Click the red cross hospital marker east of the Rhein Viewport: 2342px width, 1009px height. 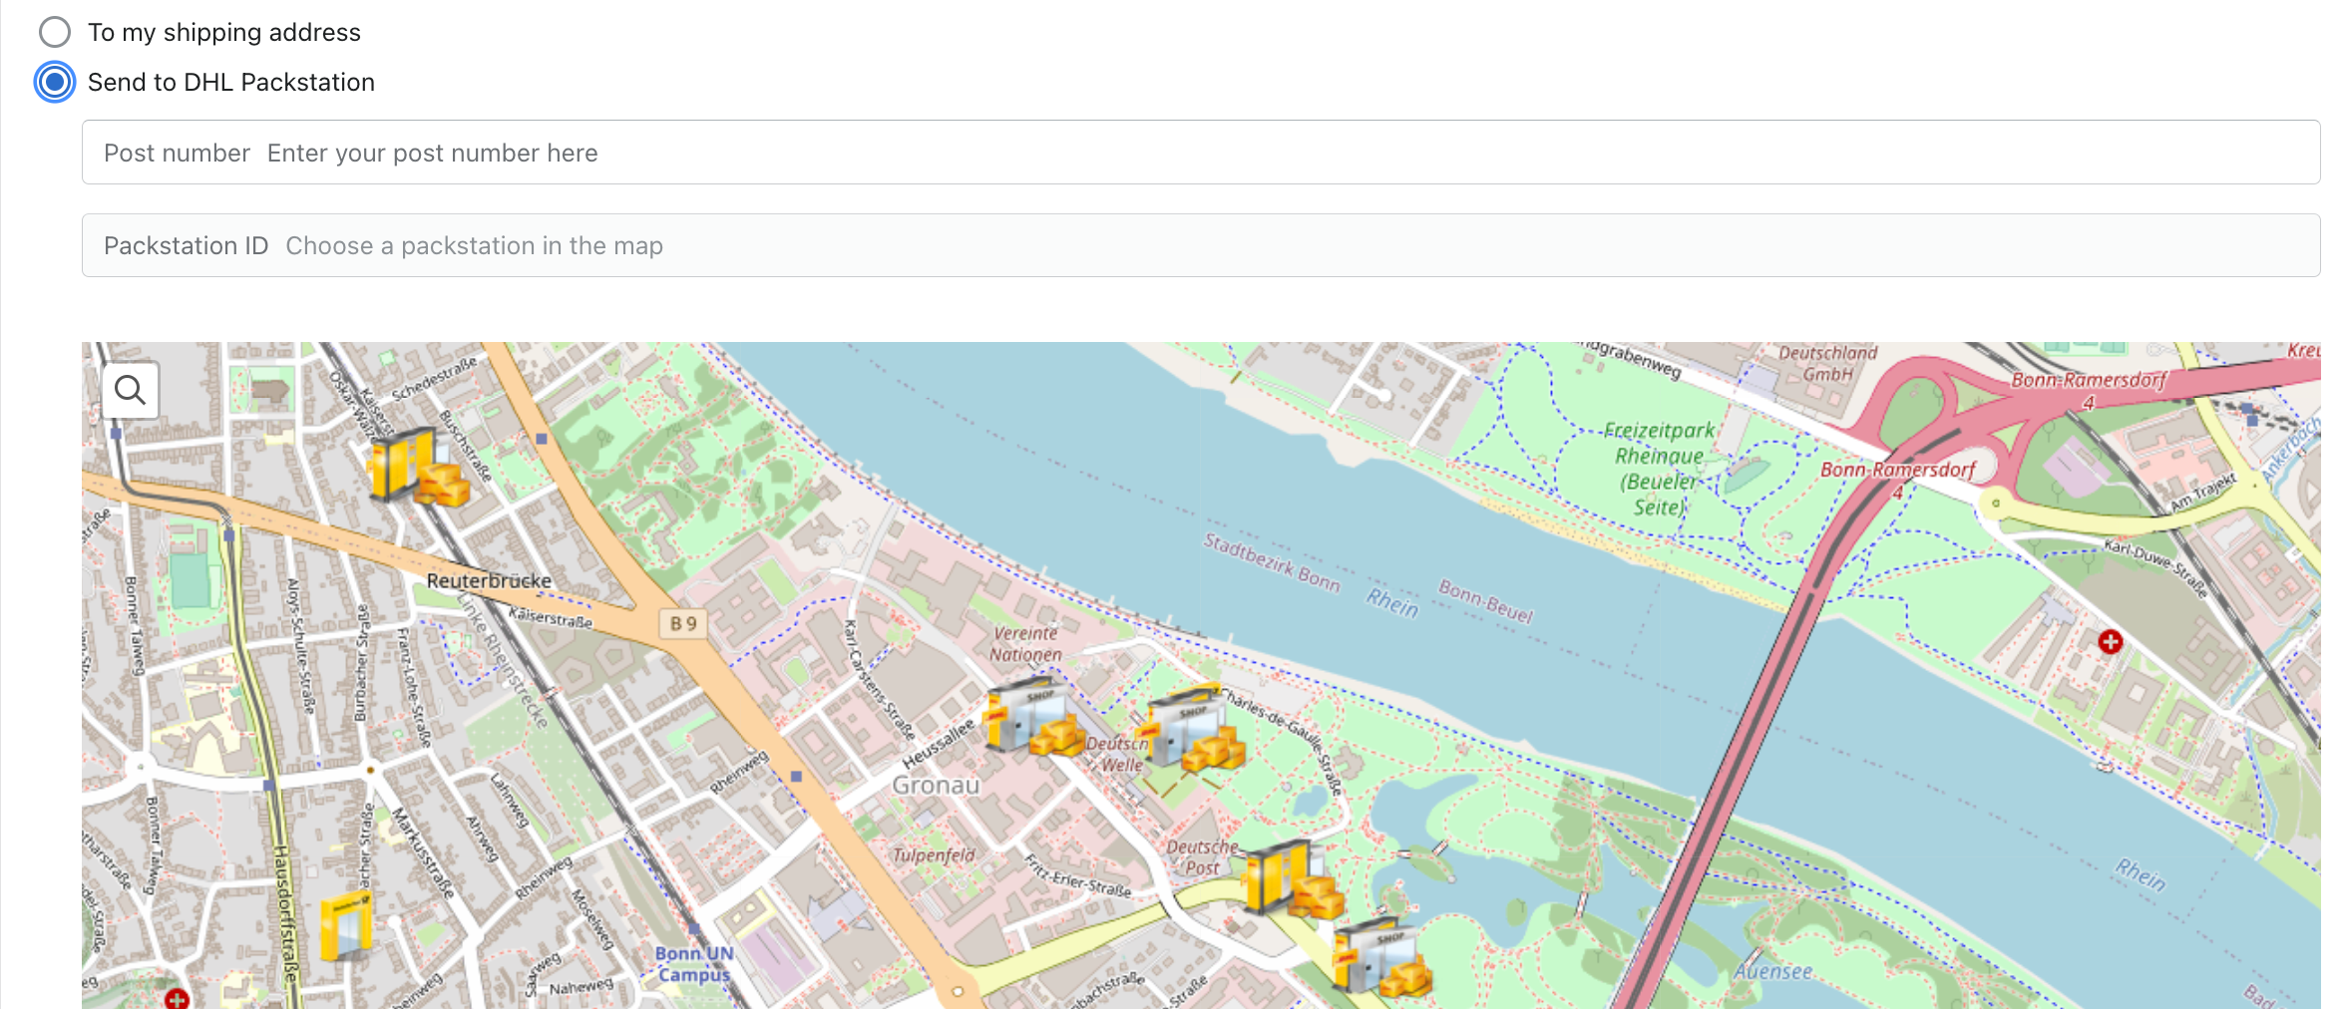(x=2110, y=642)
